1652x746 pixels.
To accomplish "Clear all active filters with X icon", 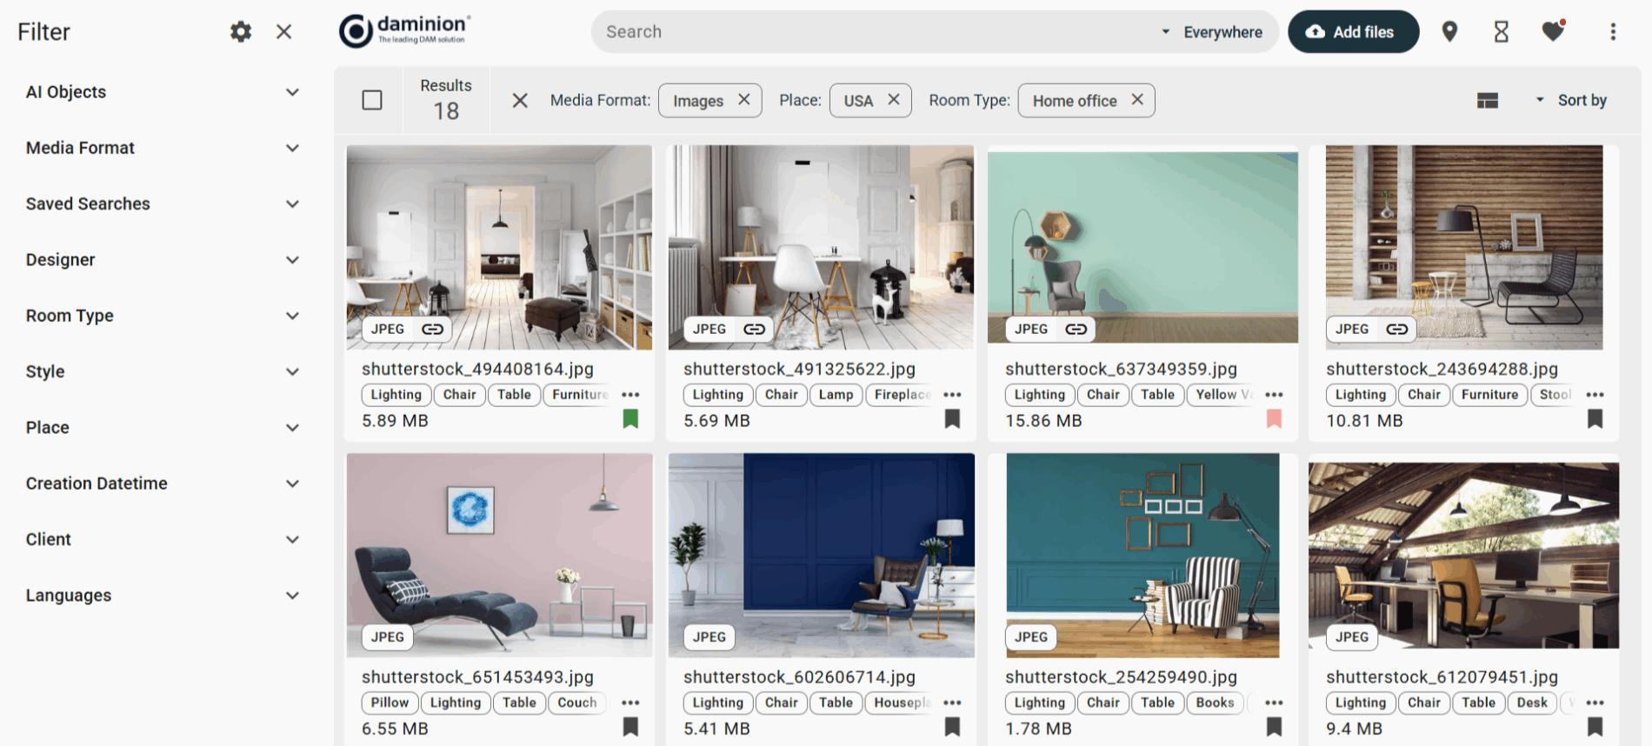I will pyautogui.click(x=520, y=101).
